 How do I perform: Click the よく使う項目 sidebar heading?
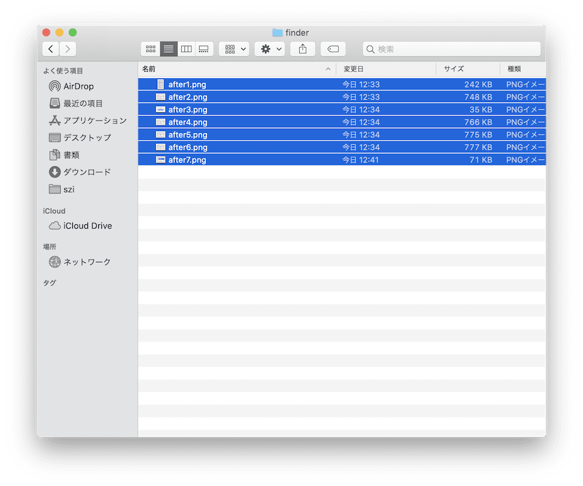click(x=63, y=70)
